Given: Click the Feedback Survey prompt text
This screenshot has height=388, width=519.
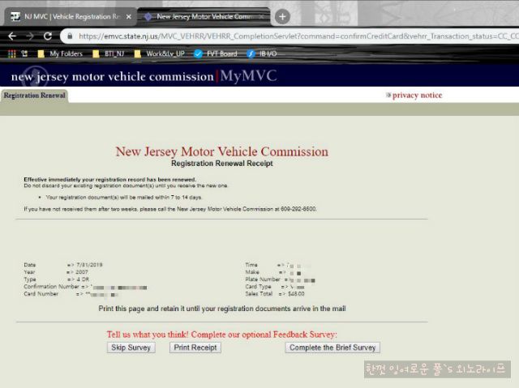Looking at the screenshot, I should 222,335.
